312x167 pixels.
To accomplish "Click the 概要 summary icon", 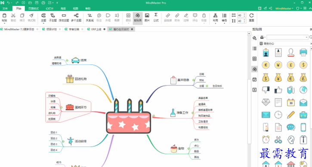I will [x=117, y=16].
